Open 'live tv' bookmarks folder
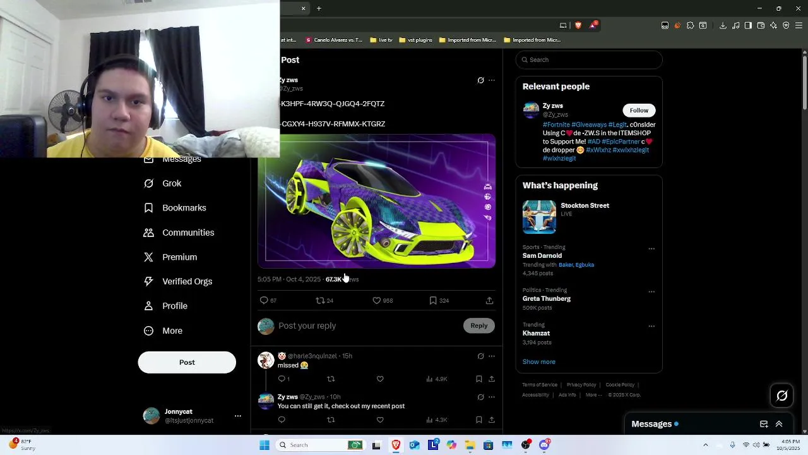Screen dimensions: 808x455 (381, 40)
